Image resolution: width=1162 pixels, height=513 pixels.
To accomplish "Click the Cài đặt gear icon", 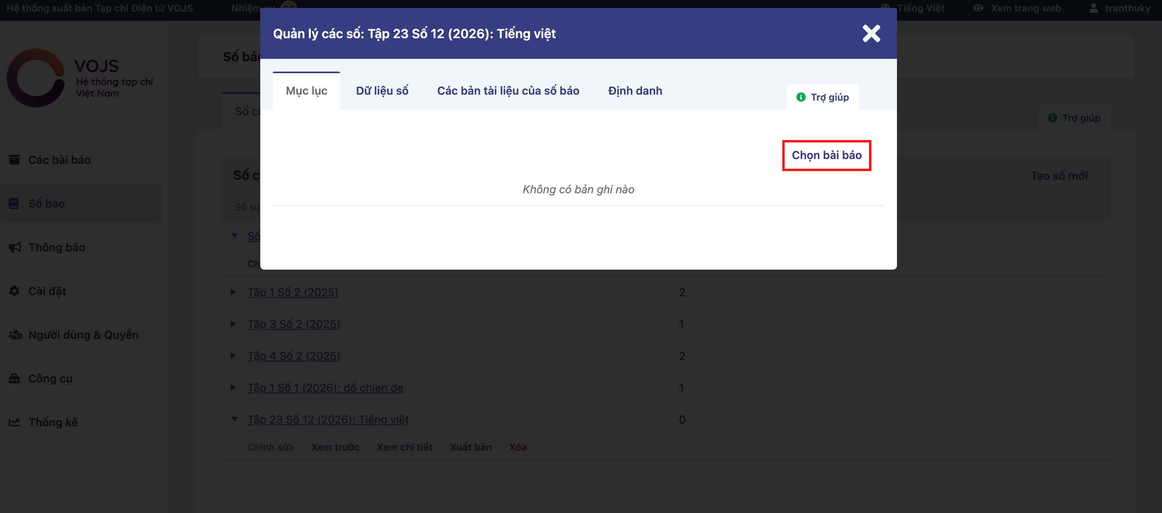I will 14,291.
